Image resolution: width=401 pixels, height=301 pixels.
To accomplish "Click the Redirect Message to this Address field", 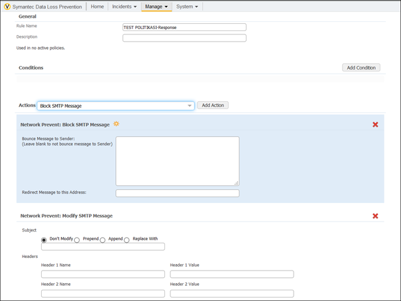I will (x=178, y=193).
